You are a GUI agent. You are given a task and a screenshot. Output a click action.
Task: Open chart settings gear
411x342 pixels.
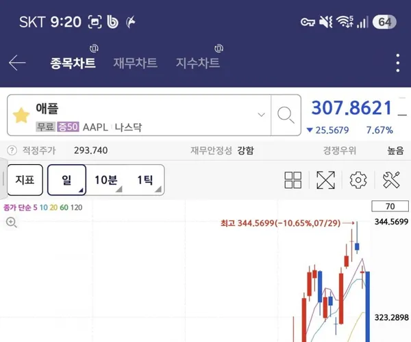tap(358, 180)
